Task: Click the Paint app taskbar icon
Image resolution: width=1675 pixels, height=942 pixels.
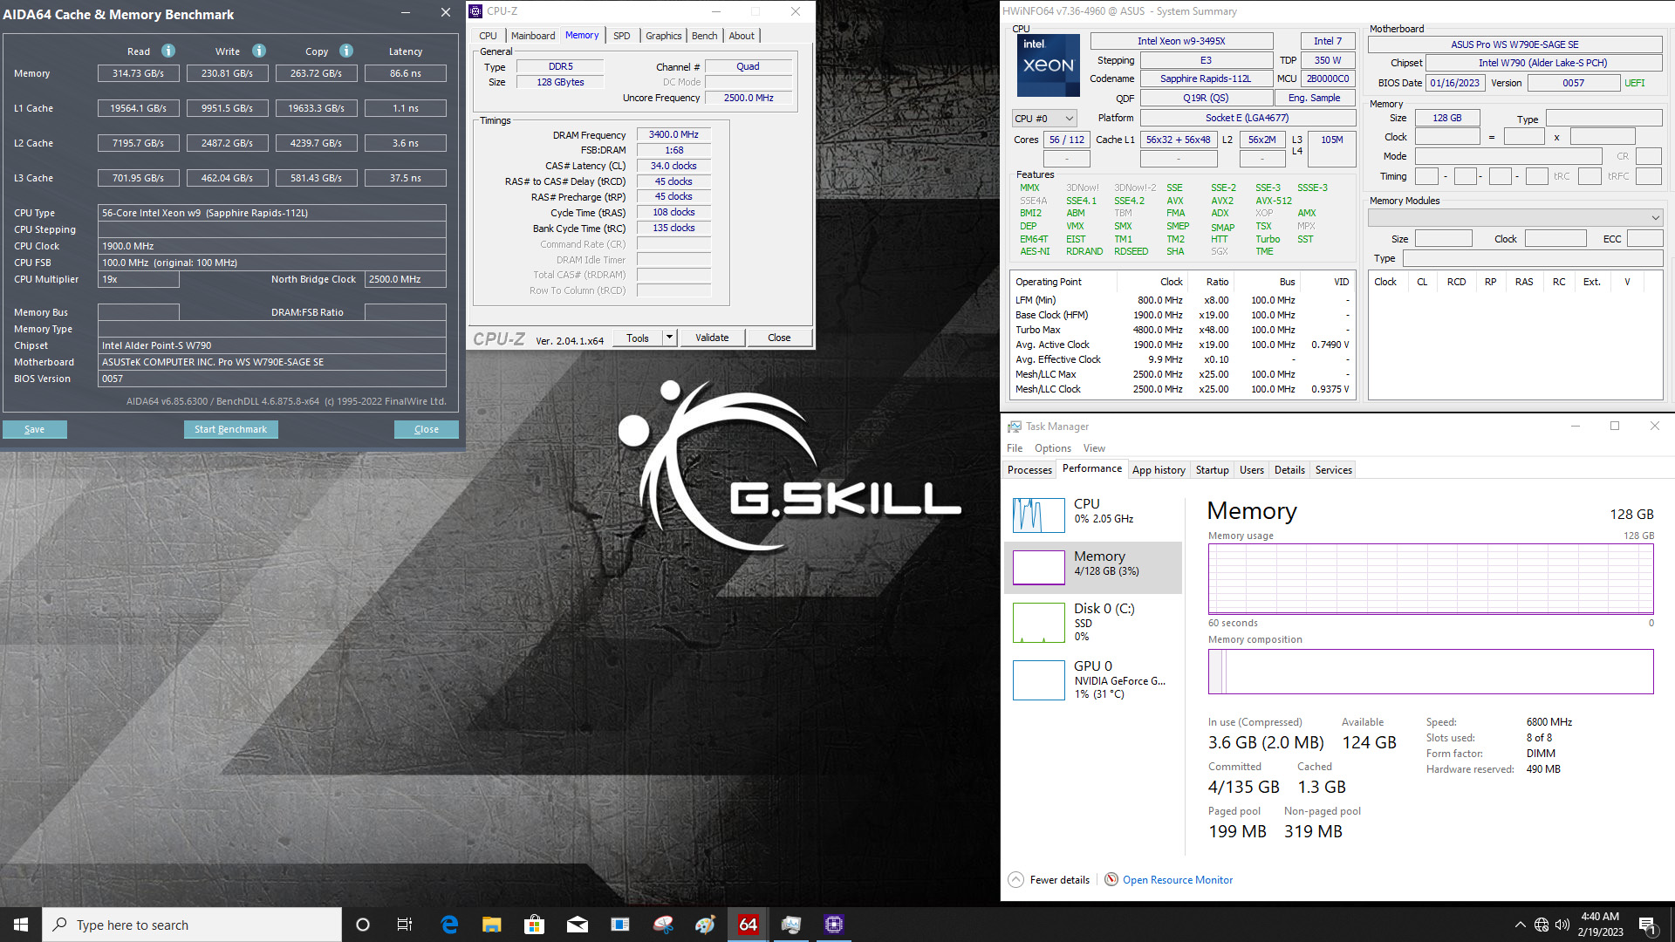Action: pos(706,925)
